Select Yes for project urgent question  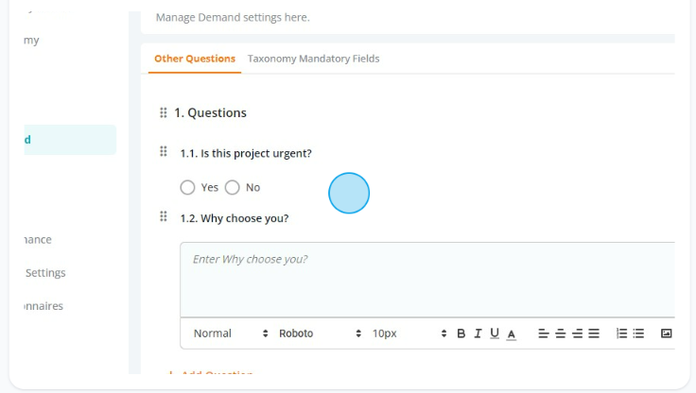coord(187,188)
